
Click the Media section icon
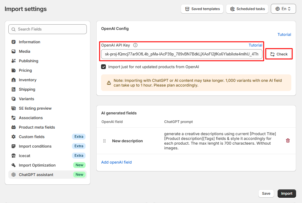[x=13, y=51]
